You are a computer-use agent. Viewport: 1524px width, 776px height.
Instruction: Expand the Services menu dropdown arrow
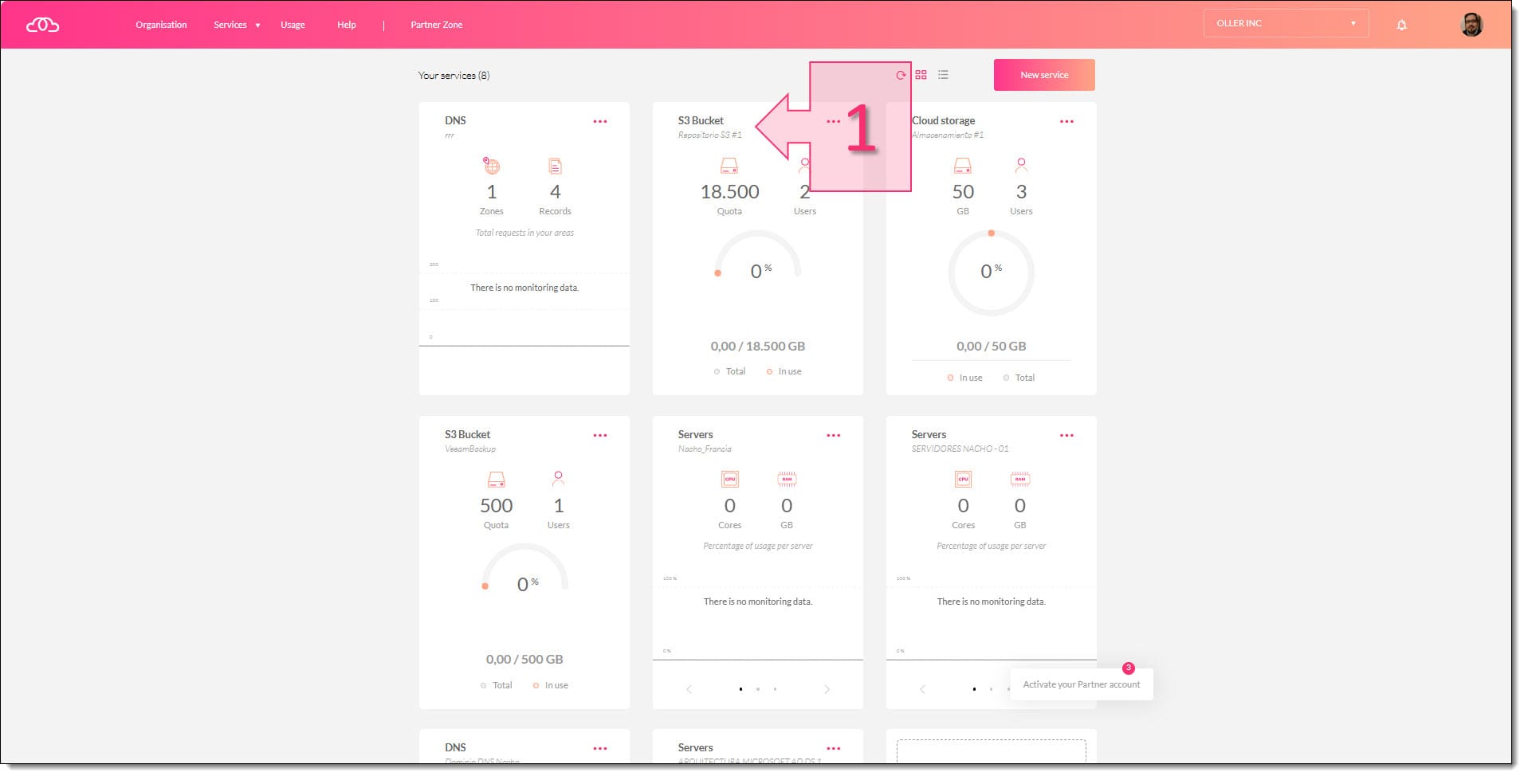point(257,25)
